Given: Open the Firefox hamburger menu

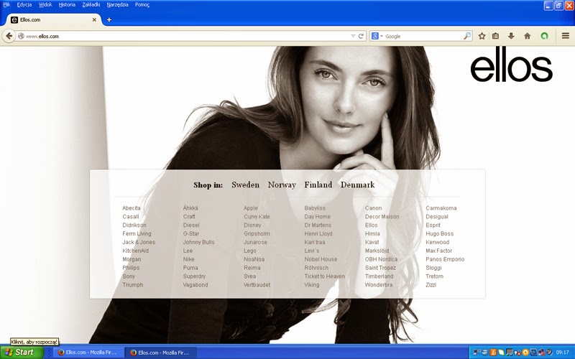Looking at the screenshot, I should tap(565, 36).
